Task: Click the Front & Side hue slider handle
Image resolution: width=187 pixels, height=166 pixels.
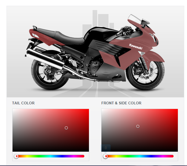Action: (x=105, y=156)
